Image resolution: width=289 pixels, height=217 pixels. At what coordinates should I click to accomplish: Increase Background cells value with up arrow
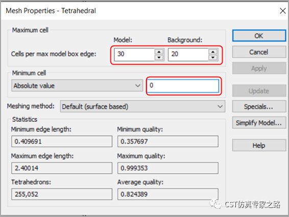pos(213,52)
